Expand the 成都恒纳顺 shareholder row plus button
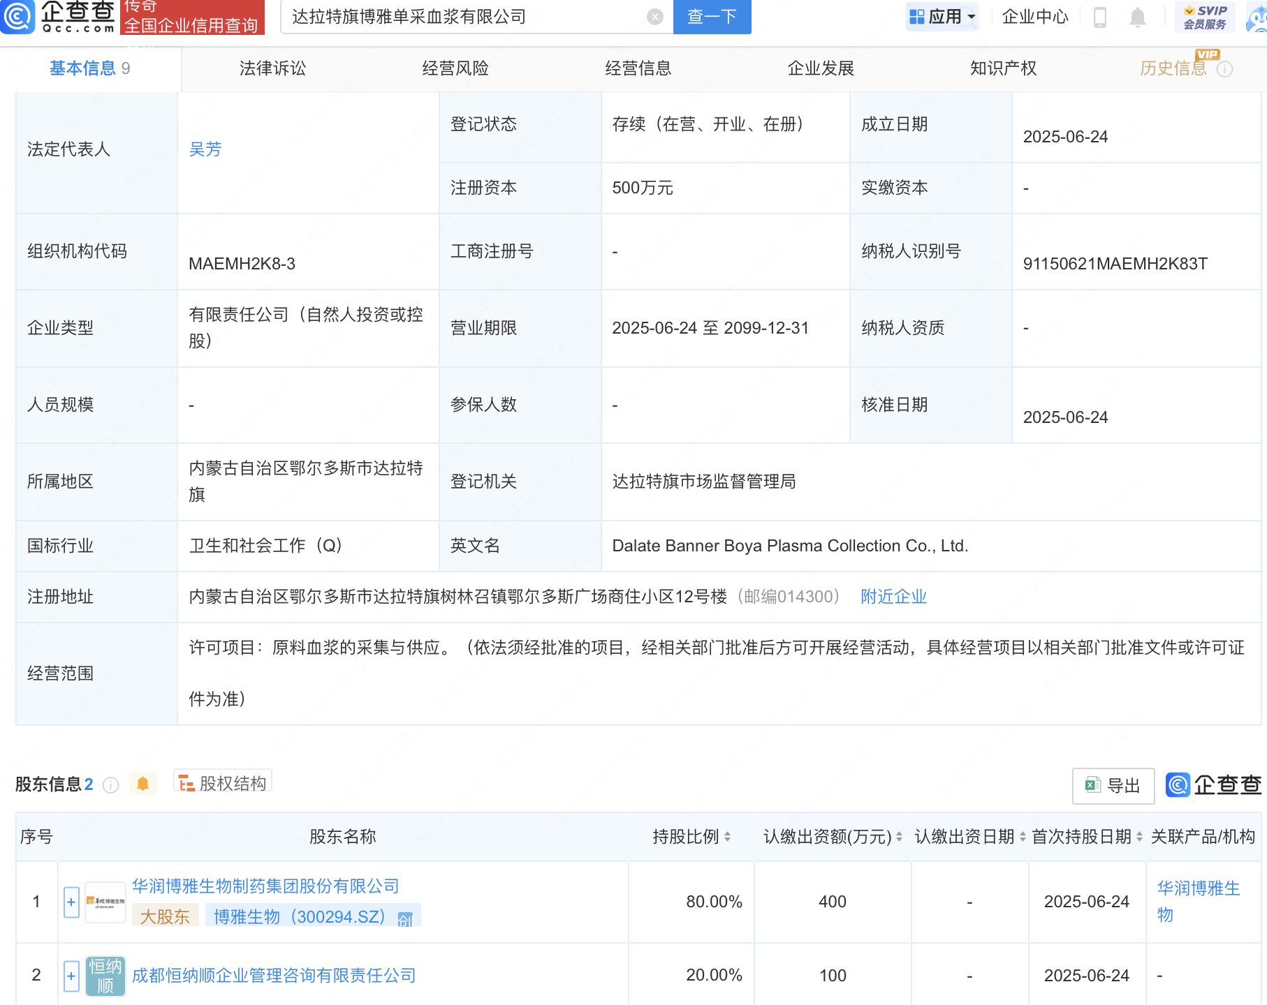This screenshot has width=1267, height=1005. click(x=71, y=976)
